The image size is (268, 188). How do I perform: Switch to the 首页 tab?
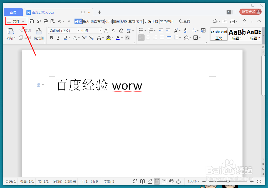[13, 12]
